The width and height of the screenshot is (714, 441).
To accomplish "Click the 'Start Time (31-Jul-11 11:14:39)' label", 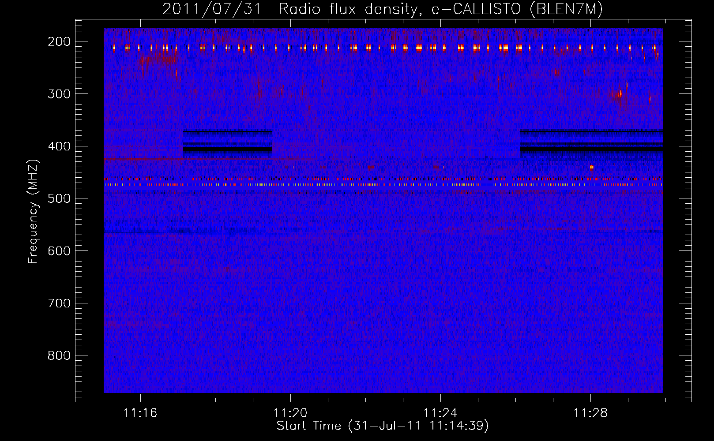I will (383, 426).
